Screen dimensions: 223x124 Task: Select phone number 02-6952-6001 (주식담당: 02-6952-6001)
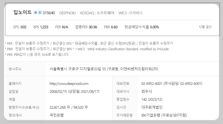[x=172, y=84]
